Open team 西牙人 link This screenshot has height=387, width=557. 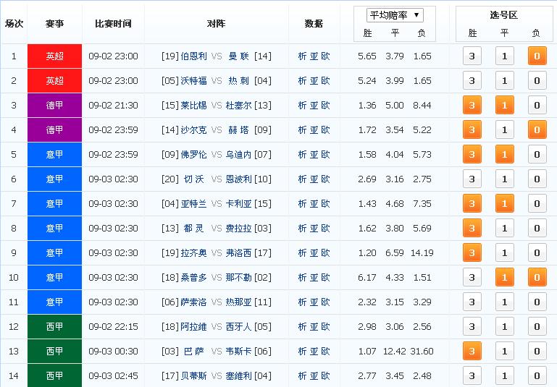click(x=239, y=327)
